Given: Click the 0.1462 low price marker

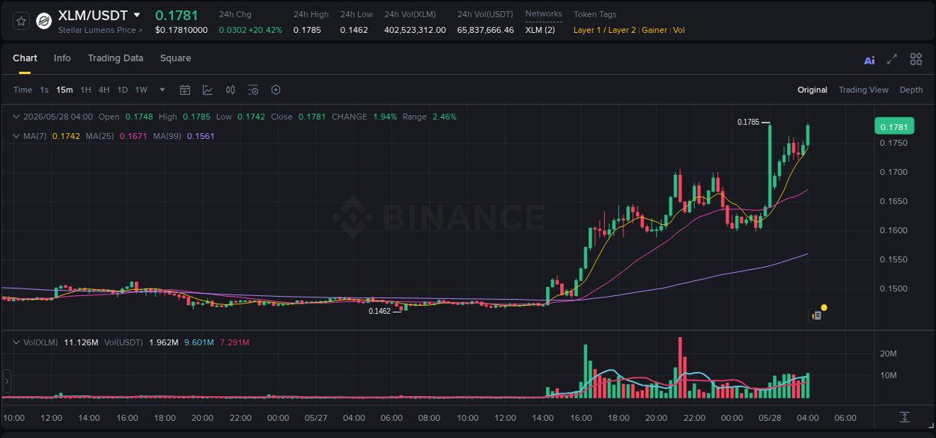Looking at the screenshot, I should (380, 311).
